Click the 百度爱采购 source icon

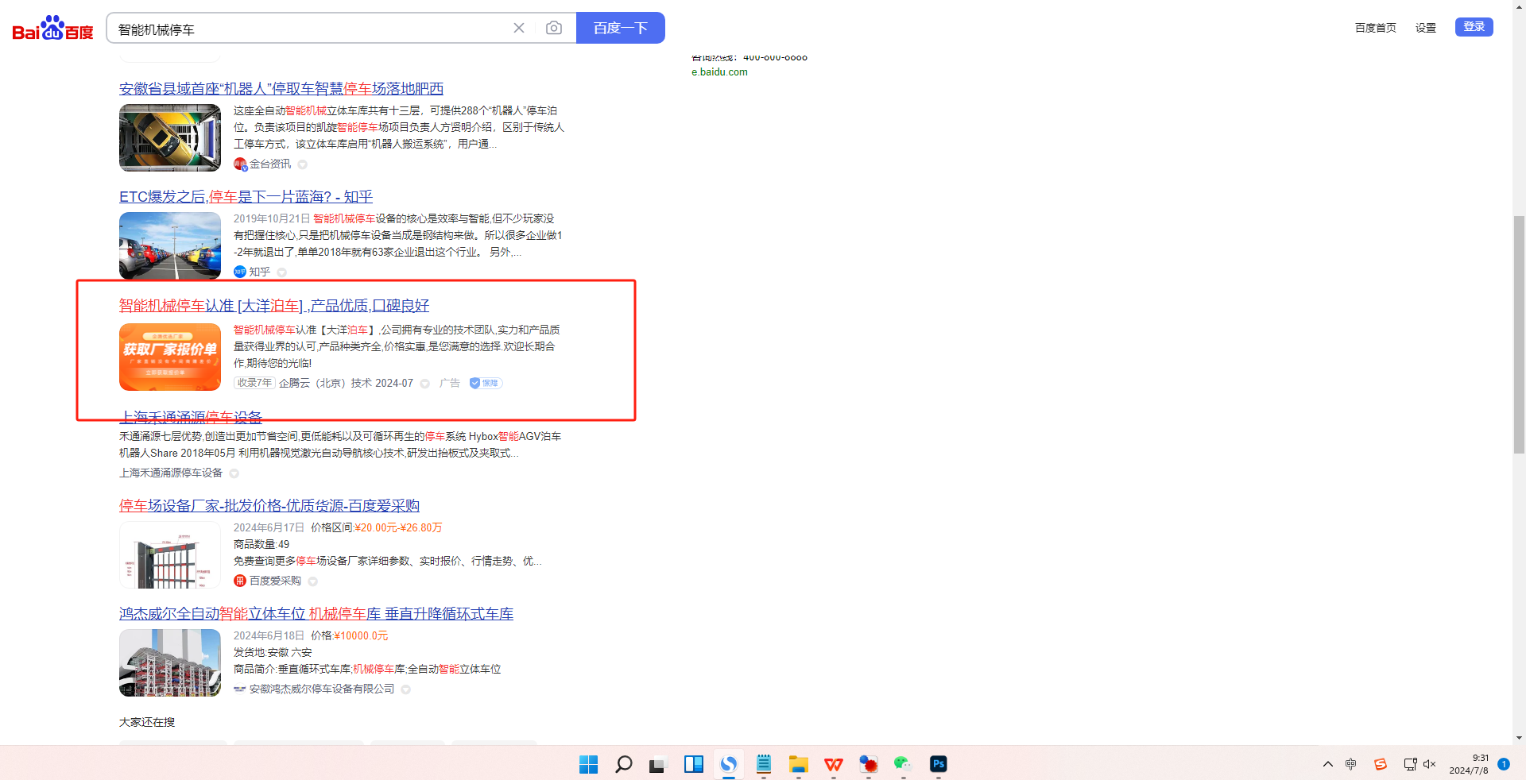point(240,581)
